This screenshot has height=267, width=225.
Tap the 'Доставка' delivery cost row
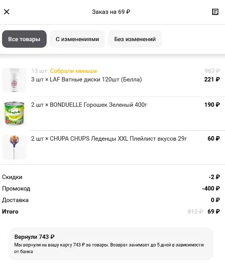[111, 200]
